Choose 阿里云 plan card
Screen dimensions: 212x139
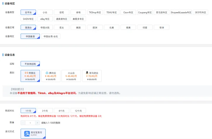[30, 76]
